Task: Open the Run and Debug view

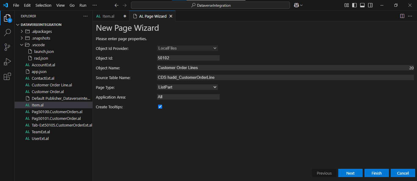Action: pyautogui.click(x=7, y=62)
